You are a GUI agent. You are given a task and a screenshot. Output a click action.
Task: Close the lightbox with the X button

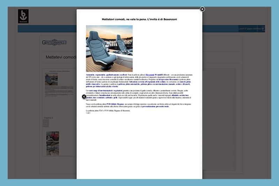[x=202, y=9]
